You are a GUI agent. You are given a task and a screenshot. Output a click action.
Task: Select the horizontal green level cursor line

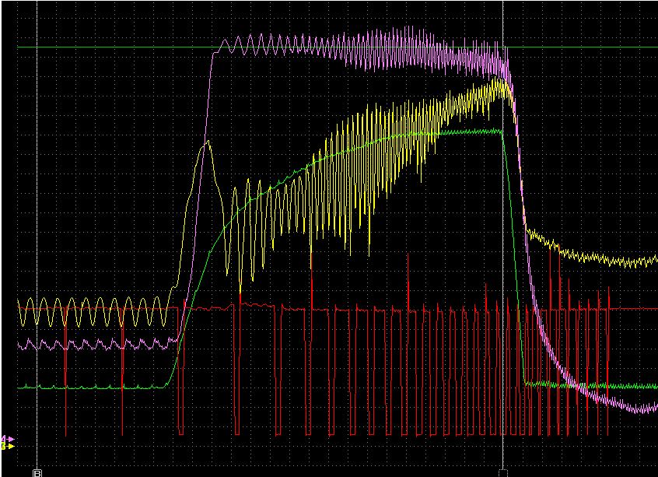(338, 47)
